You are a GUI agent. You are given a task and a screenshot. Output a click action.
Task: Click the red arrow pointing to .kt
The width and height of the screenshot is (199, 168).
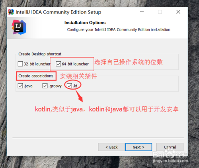click(x=79, y=96)
